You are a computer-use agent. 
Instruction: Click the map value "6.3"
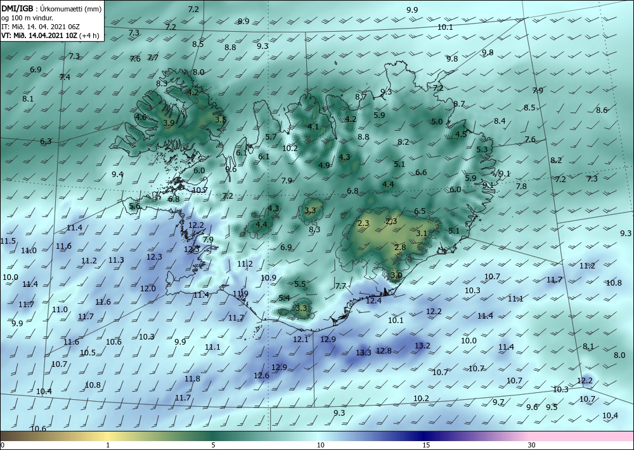(x=46, y=142)
